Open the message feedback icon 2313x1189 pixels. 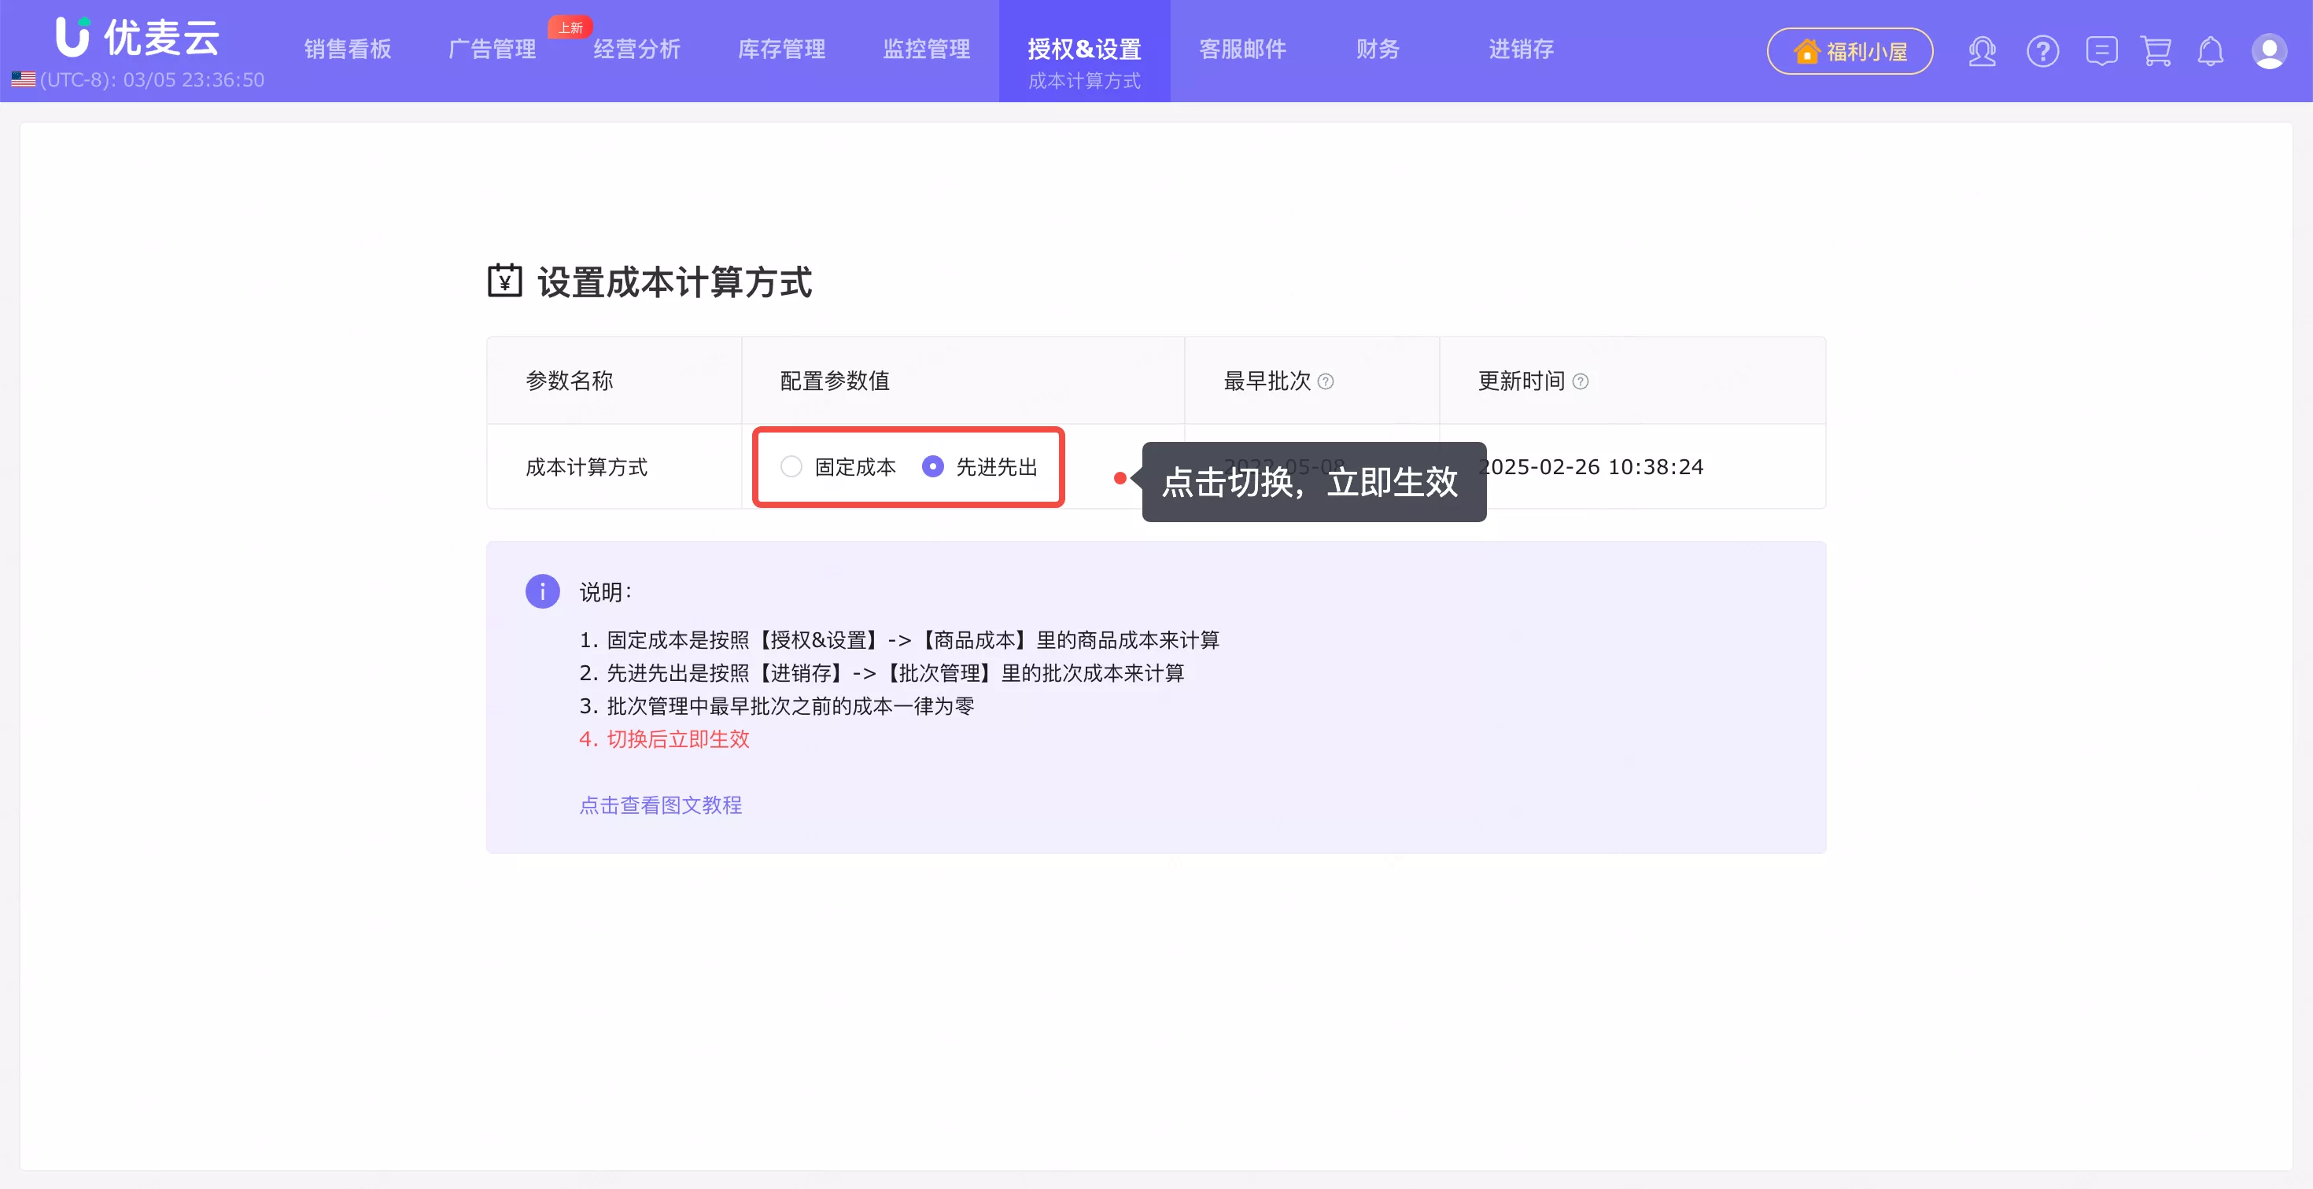click(x=2101, y=51)
